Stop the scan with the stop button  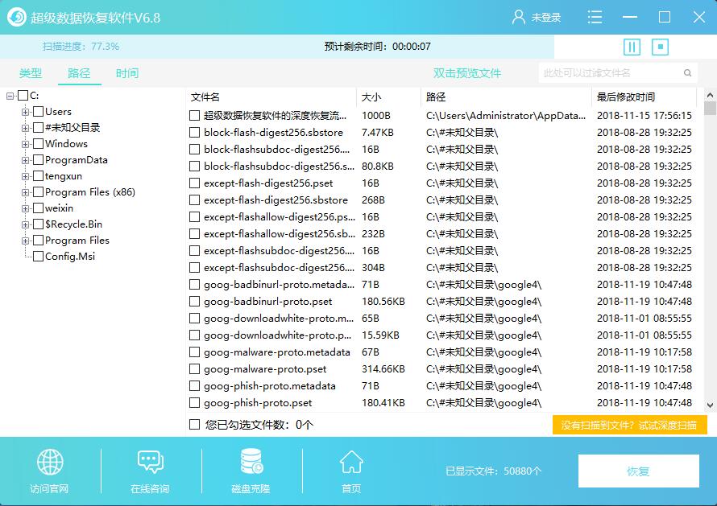[660, 47]
